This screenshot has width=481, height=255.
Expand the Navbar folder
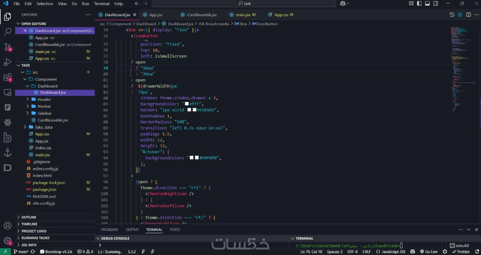click(55, 106)
